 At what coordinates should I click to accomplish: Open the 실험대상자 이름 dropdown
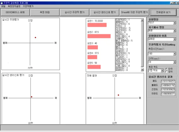tap(175, 39)
